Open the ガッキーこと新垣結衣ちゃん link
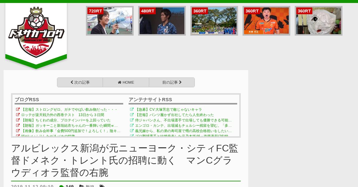The width and height of the screenshot is (358, 187). pyautogui.click(x=70, y=126)
